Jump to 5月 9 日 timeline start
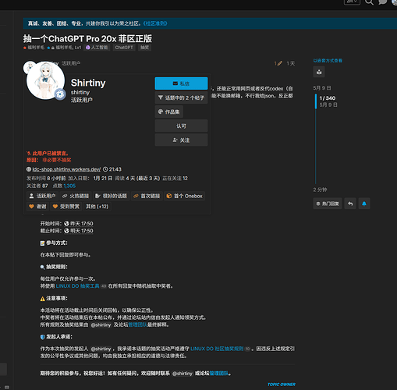The width and height of the screenshot is (397, 390). click(322, 88)
